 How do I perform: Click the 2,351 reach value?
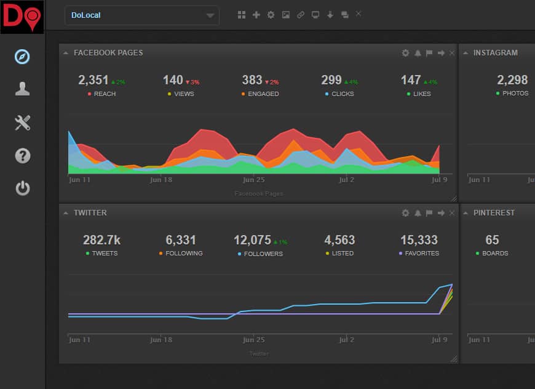[93, 80]
